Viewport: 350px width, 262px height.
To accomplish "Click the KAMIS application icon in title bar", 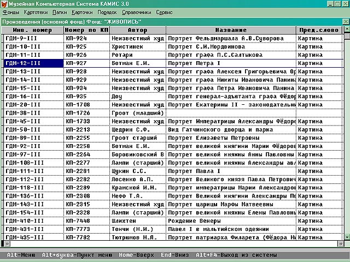I will pyautogui.click(x=4, y=4).
